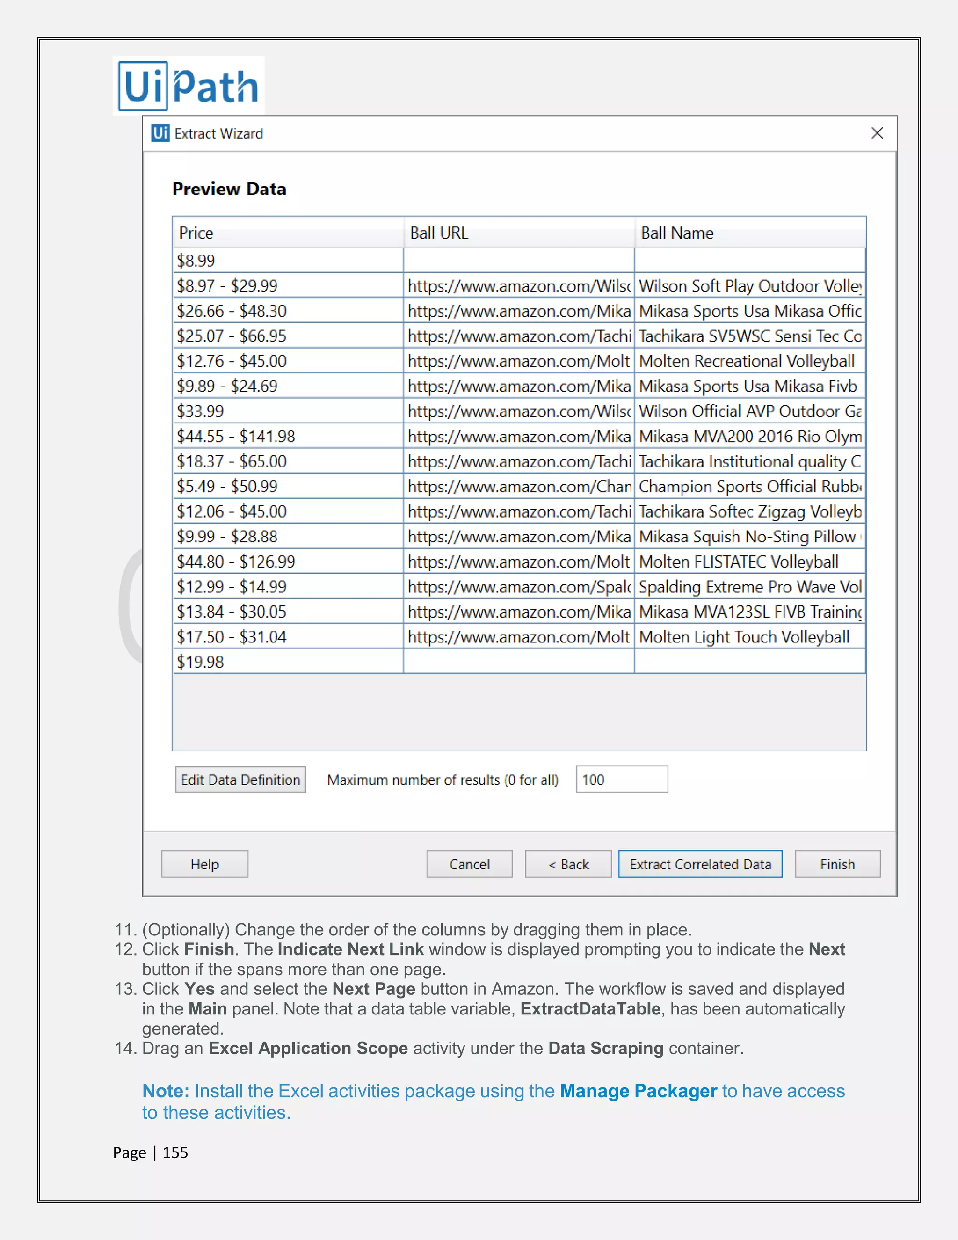The height and width of the screenshot is (1240, 958).
Task: Close the Extract Wizard window
Action: coord(877,133)
